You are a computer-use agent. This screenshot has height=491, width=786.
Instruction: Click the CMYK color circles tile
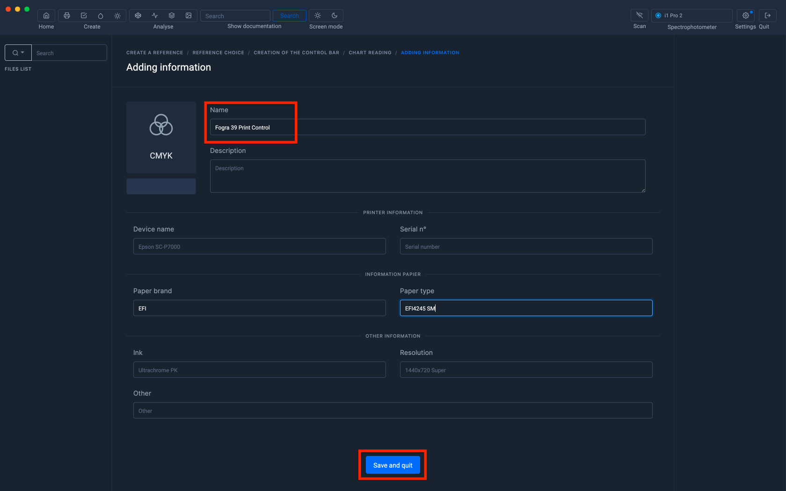click(161, 137)
